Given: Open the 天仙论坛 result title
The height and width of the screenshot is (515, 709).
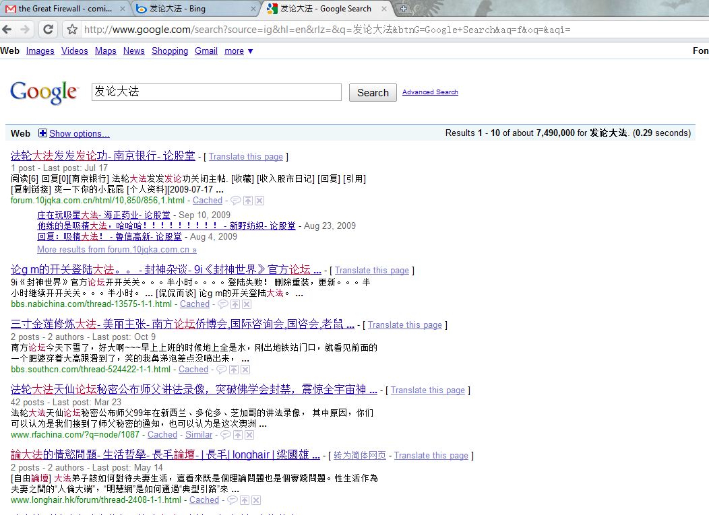Looking at the screenshot, I should [194, 389].
